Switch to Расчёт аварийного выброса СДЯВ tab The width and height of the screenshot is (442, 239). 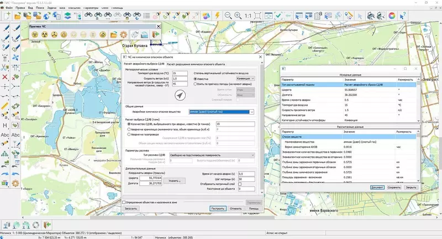click(x=144, y=64)
